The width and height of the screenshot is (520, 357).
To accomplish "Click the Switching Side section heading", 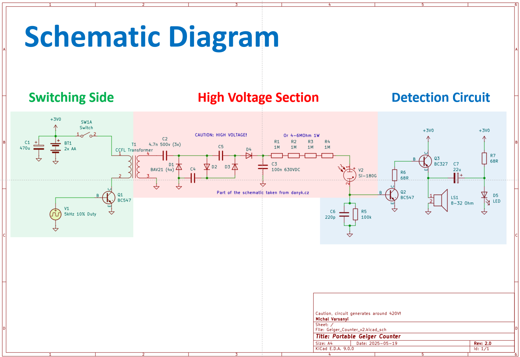I will 71,97.
